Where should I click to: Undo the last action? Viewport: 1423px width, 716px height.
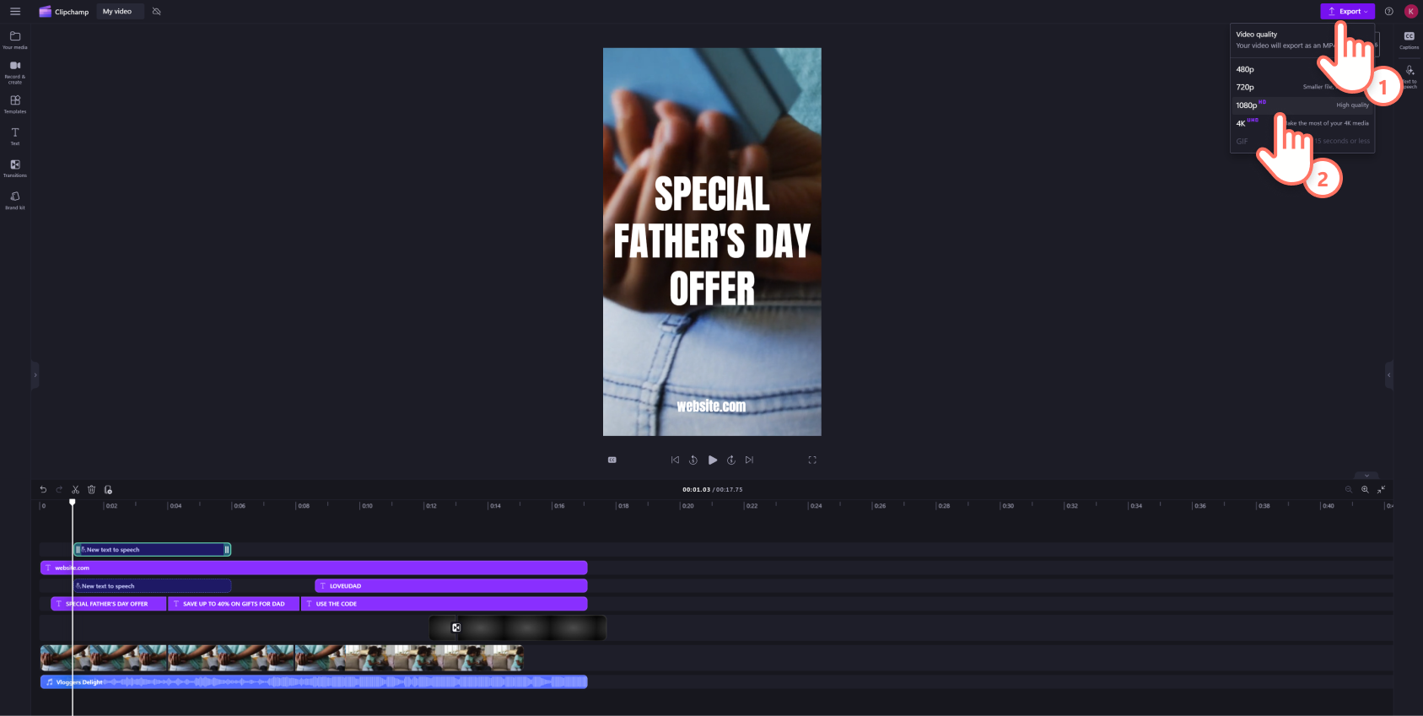(x=43, y=489)
